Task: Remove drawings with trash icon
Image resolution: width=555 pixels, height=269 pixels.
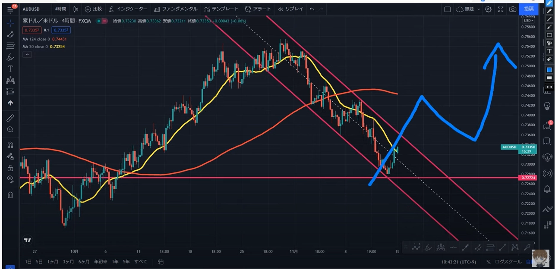Action: [x=10, y=194]
